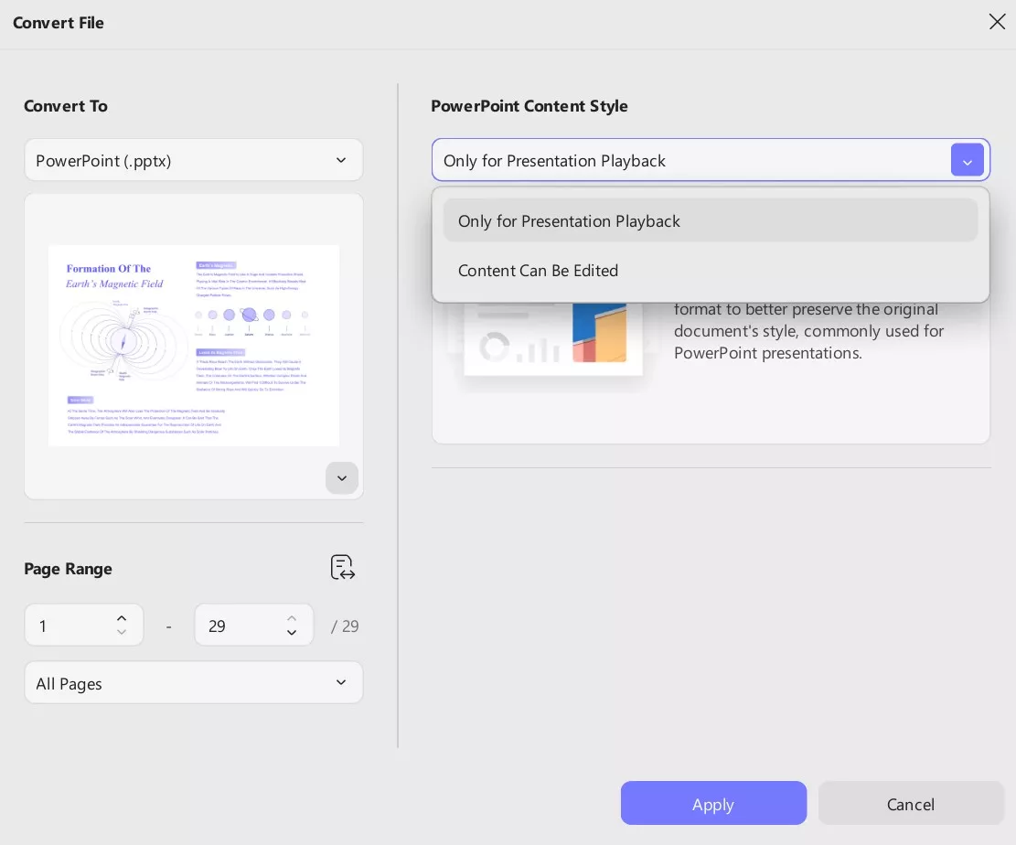Decrease the start page number

122,633
